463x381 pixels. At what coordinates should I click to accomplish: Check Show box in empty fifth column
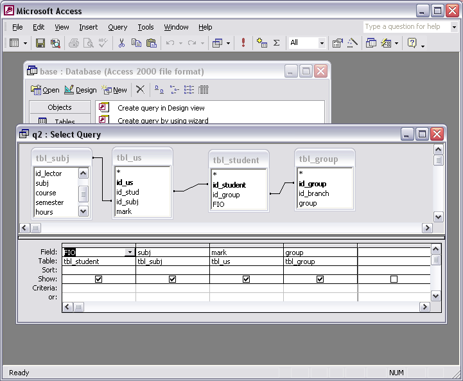click(x=394, y=279)
